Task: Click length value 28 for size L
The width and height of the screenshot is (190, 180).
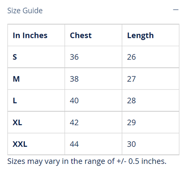Action: click(131, 101)
